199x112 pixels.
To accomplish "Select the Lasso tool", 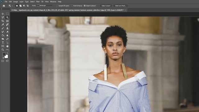I will (3, 17).
